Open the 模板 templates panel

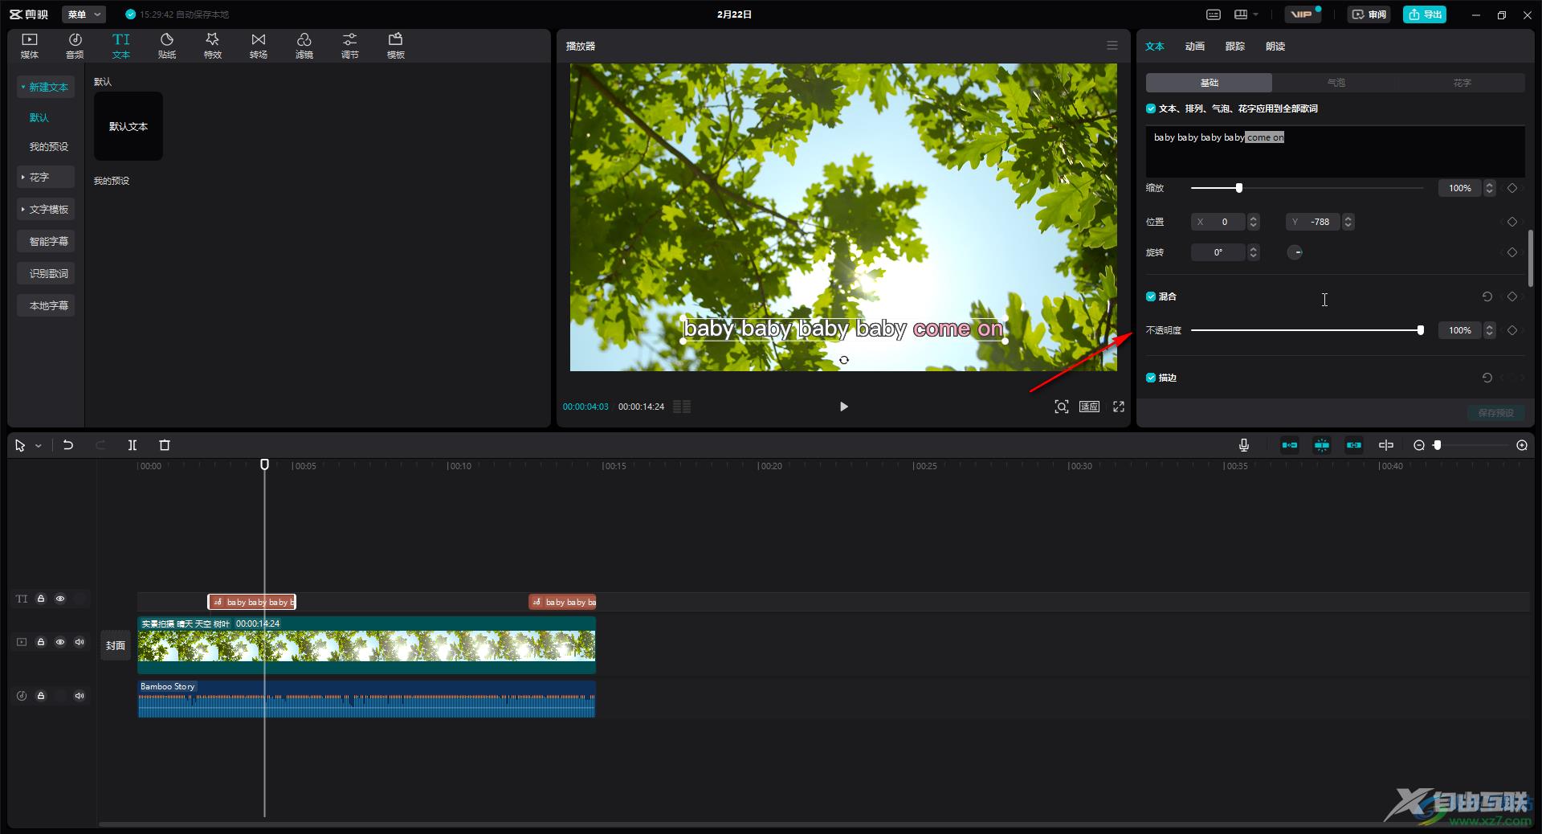tap(396, 46)
